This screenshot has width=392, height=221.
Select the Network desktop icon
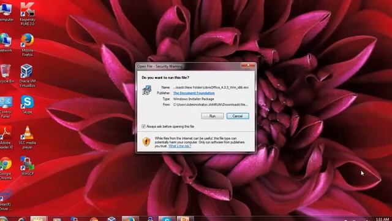[x=6, y=42]
